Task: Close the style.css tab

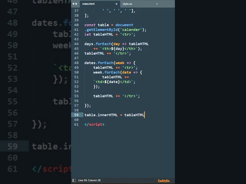Action: coord(157,4)
